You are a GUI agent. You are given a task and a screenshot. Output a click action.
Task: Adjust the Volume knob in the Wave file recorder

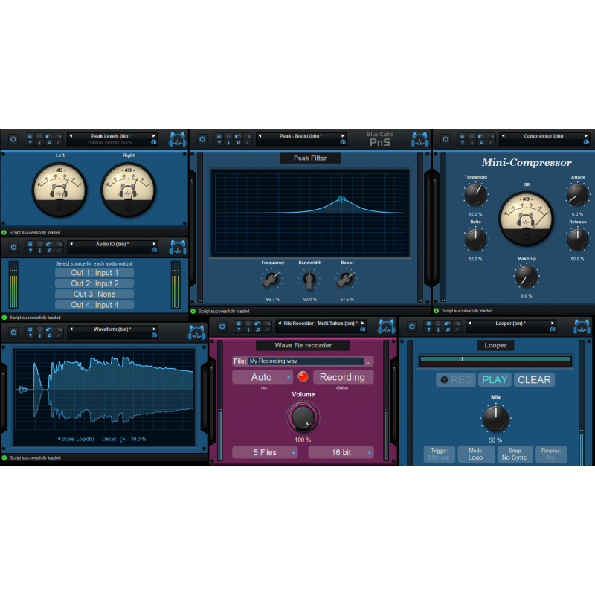(x=302, y=418)
